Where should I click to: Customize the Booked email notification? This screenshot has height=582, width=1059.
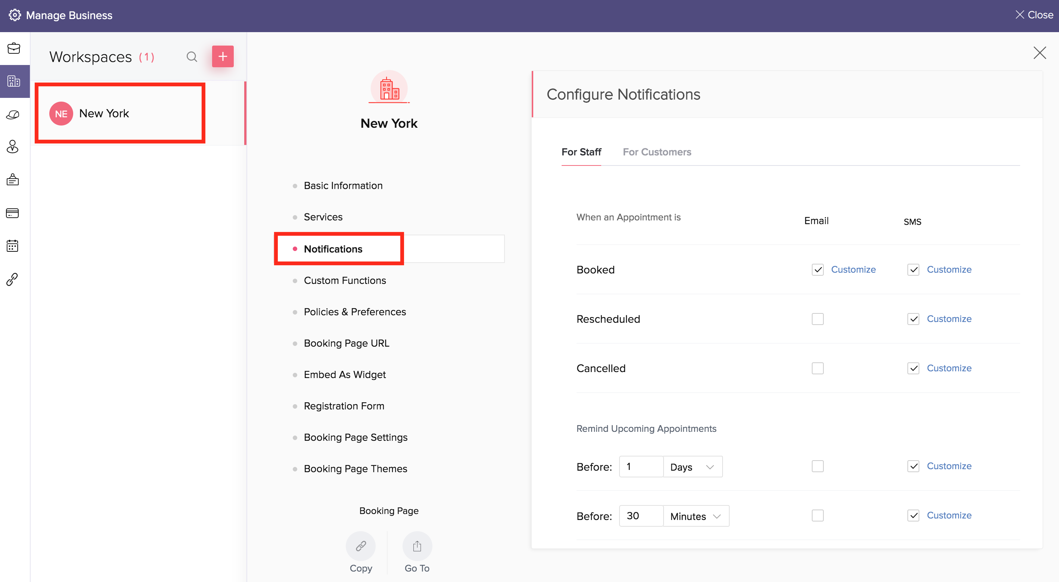[853, 269]
